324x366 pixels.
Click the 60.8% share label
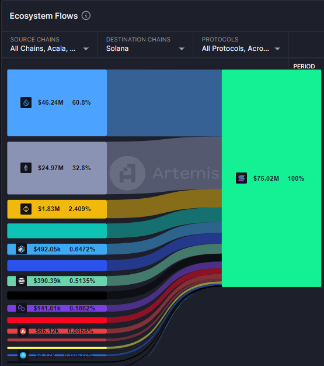click(x=81, y=102)
